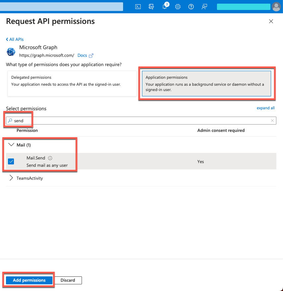
Task: Click the feedback icon
Action: [204, 6]
